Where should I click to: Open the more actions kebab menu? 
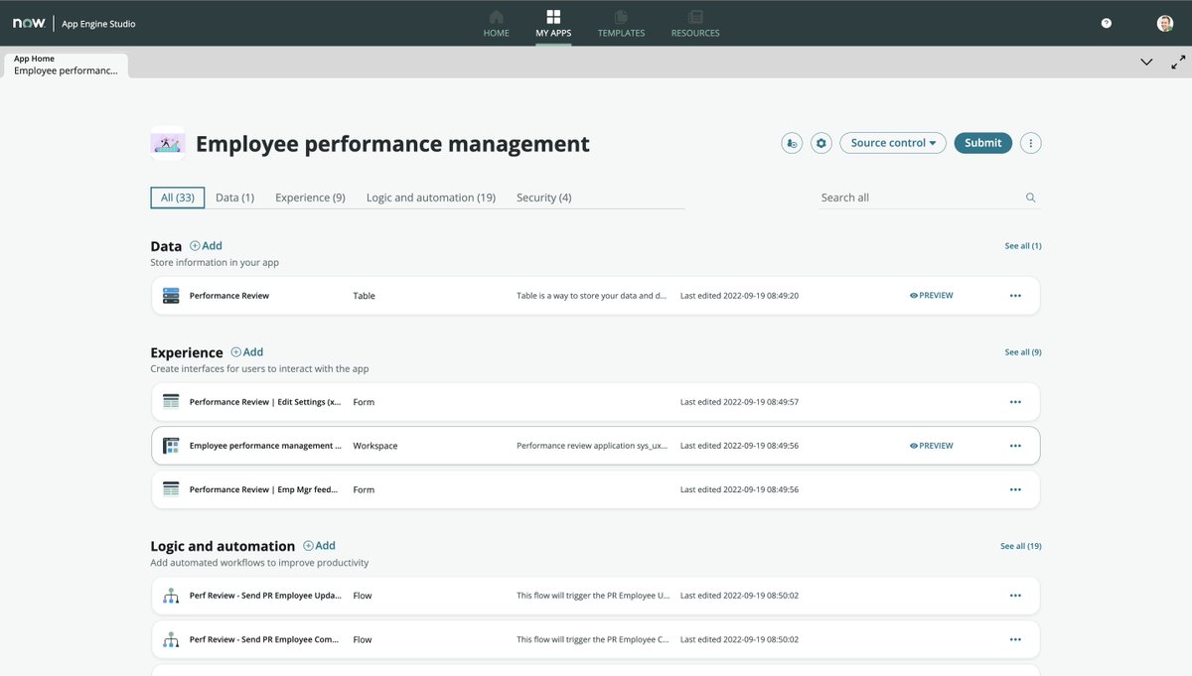(1031, 143)
